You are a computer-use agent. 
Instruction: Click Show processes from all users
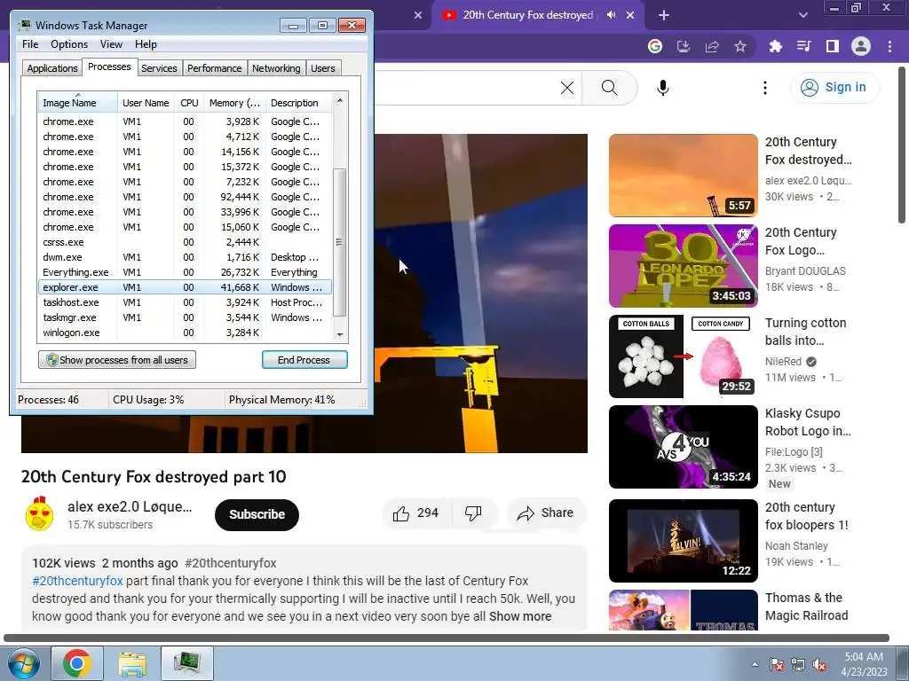click(117, 360)
